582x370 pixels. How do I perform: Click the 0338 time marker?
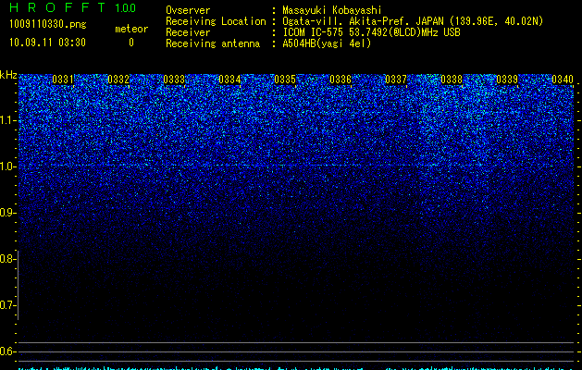(x=452, y=80)
